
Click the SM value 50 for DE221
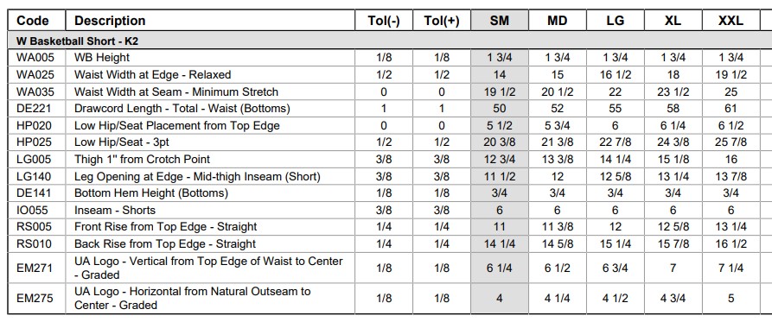pos(499,108)
